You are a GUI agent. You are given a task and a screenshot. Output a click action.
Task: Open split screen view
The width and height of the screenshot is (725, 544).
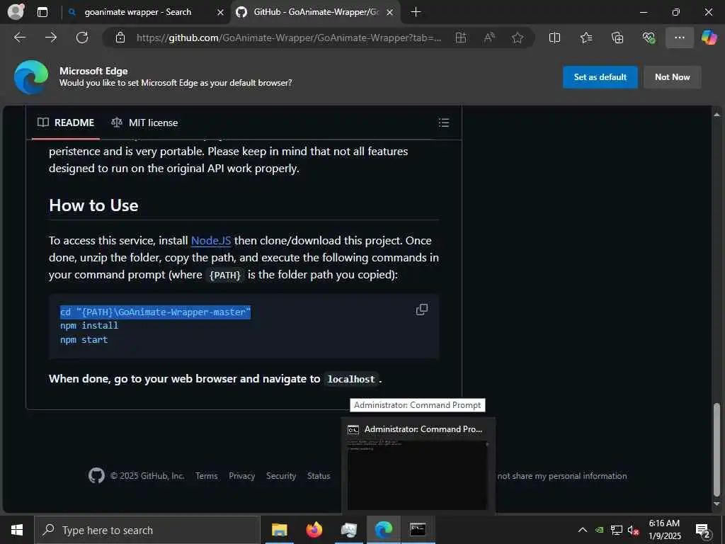[x=554, y=38]
